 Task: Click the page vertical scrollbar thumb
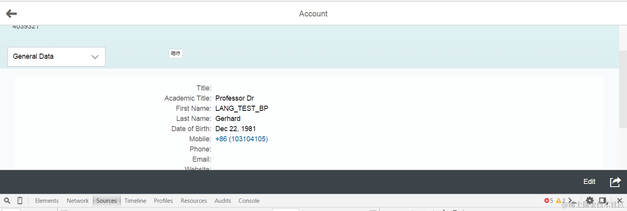(x=623, y=89)
